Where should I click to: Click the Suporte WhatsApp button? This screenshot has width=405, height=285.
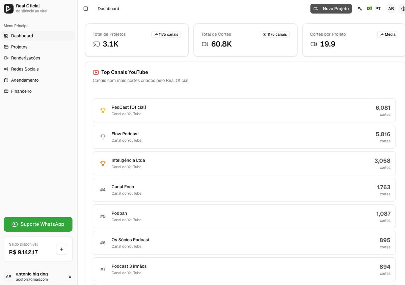[38, 224]
